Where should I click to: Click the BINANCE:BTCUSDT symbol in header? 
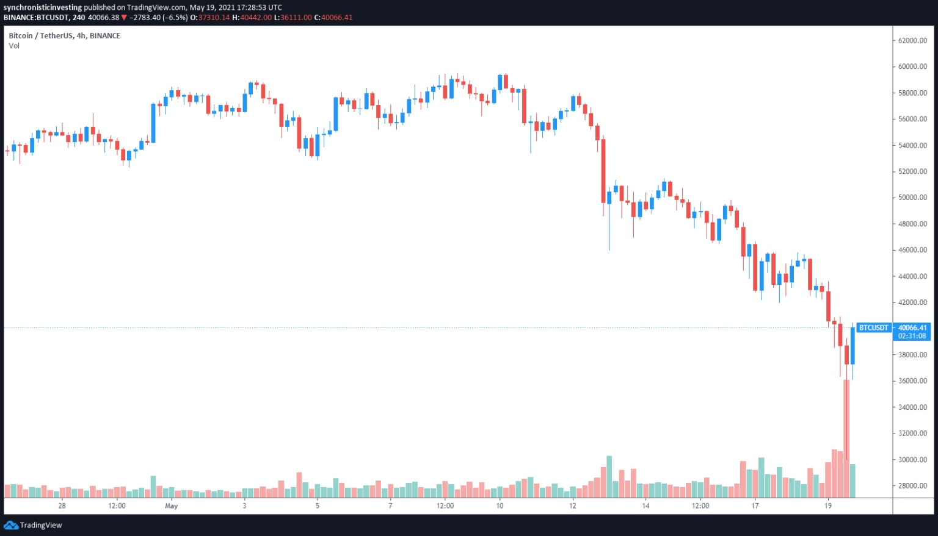tap(37, 17)
